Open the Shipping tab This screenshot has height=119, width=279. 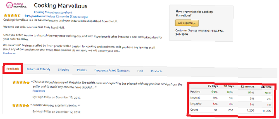pos(64,70)
